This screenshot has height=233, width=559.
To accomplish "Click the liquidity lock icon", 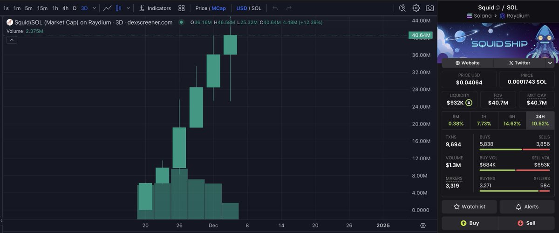I will pyautogui.click(x=469, y=103).
